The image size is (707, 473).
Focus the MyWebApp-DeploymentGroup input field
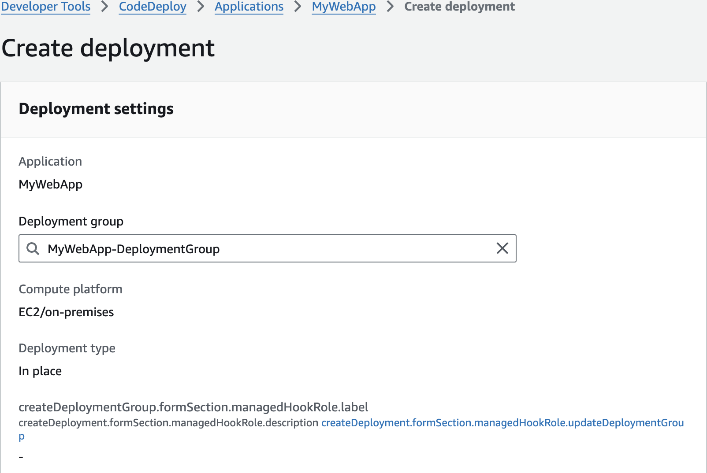tap(268, 248)
